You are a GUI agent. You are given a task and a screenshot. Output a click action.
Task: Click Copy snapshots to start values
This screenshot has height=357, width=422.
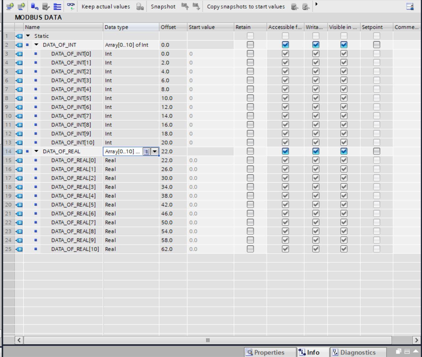(x=246, y=7)
